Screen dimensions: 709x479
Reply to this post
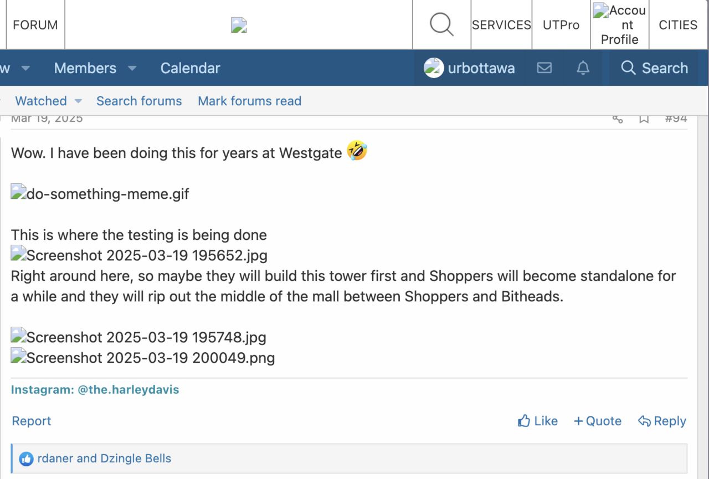pos(662,421)
